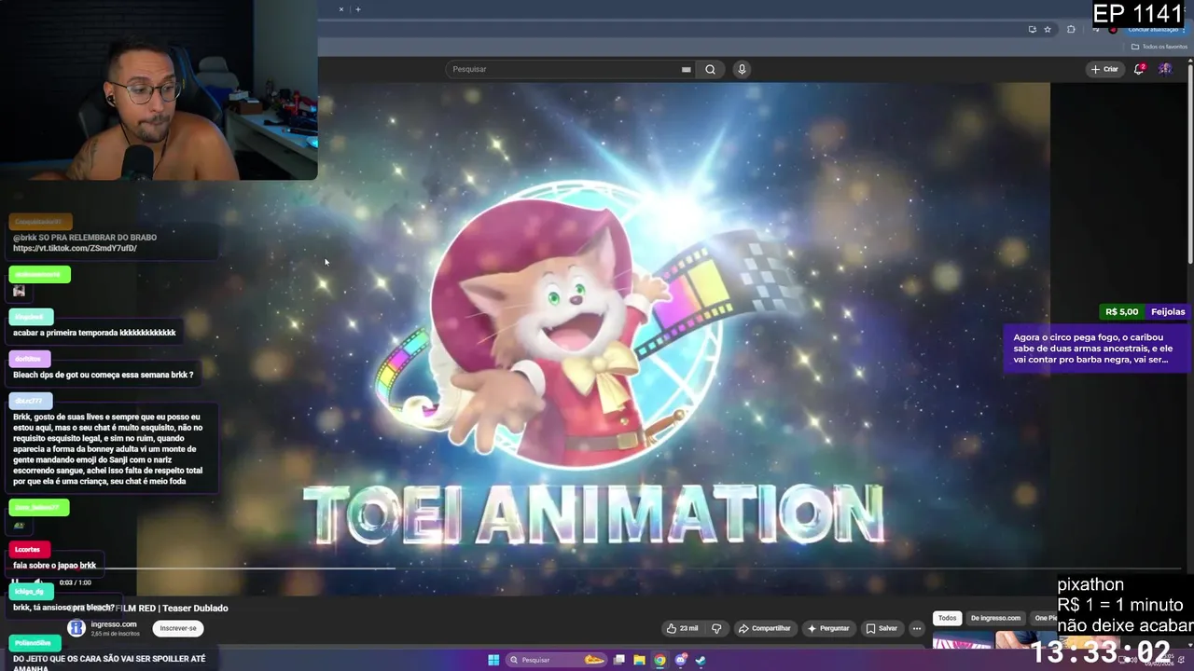Click the Concluir atualização browser button

[1156, 29]
